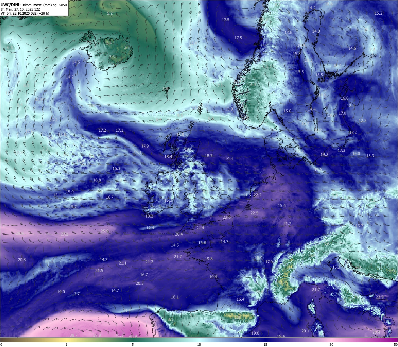
Task: Click the color scale label '30'
Action: pos(331,345)
